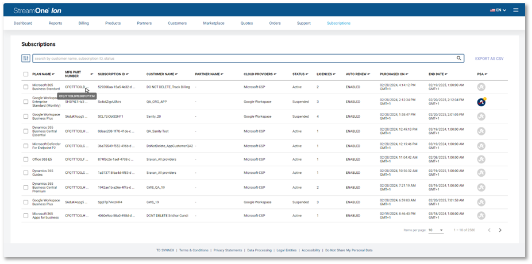Sort by PSA column icon
Screen dimensions: 532x264
(486, 74)
